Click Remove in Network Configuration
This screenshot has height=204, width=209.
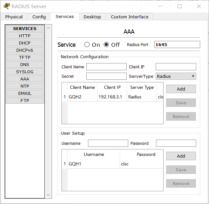pyautogui.click(x=181, y=116)
